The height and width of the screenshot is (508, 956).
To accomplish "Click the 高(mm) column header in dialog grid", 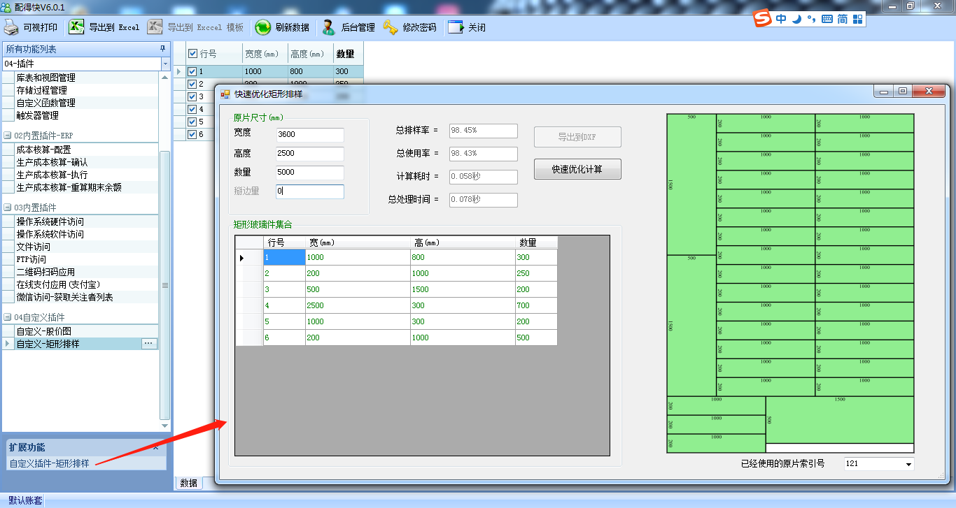I will (463, 242).
